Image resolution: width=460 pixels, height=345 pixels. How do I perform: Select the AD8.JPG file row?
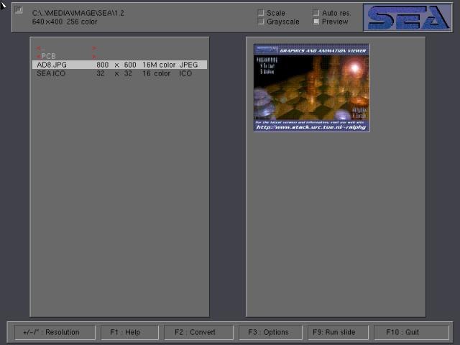119,65
